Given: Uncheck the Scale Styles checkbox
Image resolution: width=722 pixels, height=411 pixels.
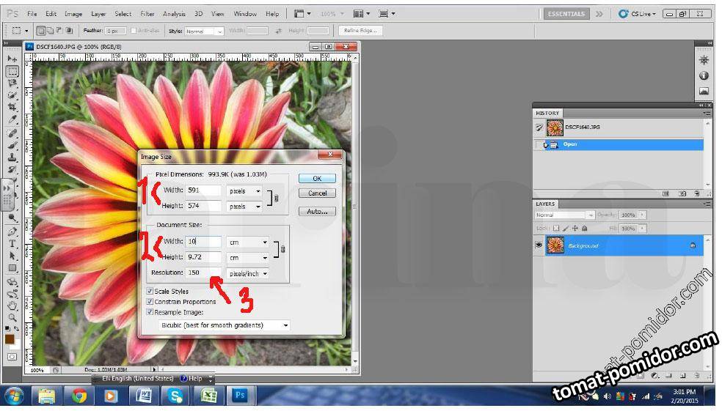Looking at the screenshot, I should [150, 292].
